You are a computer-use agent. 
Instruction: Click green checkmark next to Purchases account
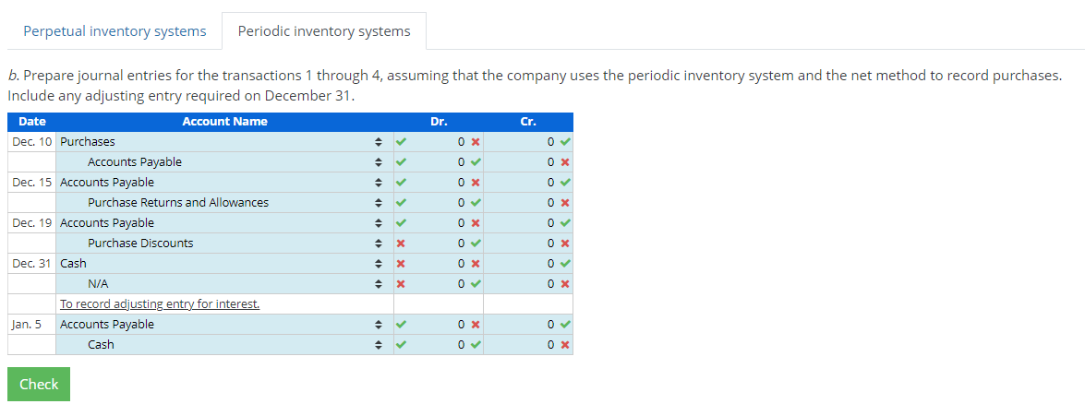tap(401, 142)
